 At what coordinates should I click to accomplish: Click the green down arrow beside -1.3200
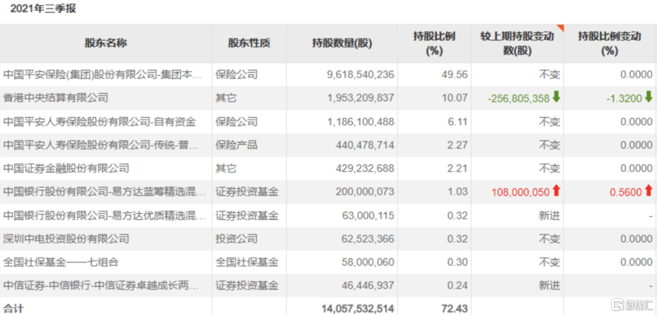coord(648,97)
